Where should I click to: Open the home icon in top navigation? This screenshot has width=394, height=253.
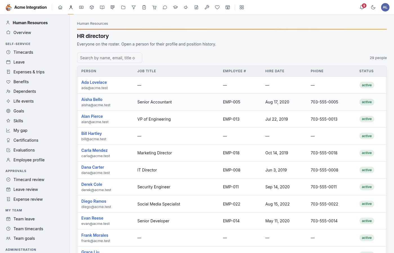[x=60, y=7]
